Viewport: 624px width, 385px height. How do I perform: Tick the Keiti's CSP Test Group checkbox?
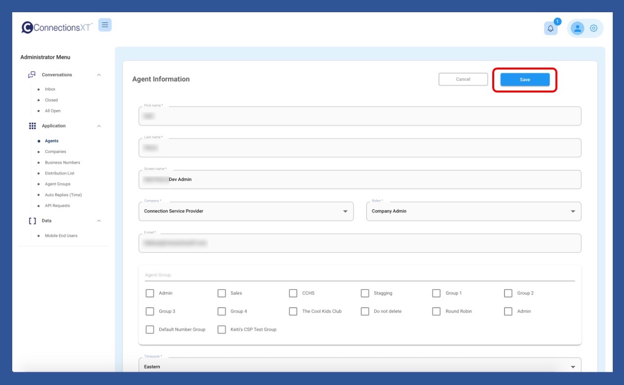click(x=221, y=329)
